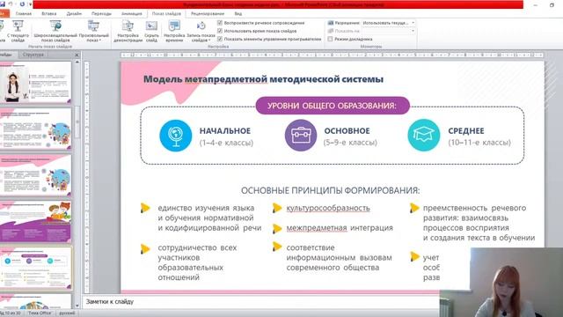Select the НАЧАЛЬНОЕ heading text

tap(225, 131)
